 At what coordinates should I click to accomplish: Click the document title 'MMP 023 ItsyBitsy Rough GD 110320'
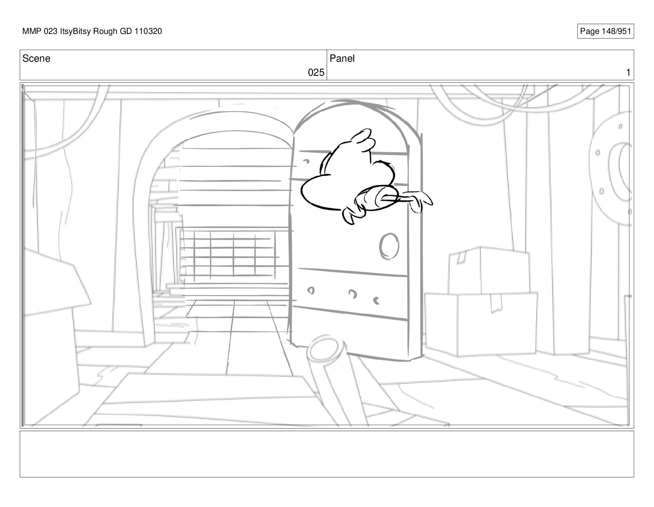(92, 31)
